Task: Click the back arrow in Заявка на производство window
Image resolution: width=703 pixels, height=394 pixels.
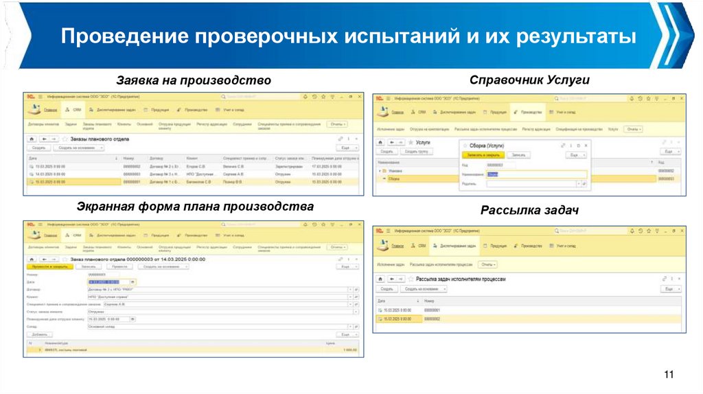Action: pyautogui.click(x=44, y=139)
